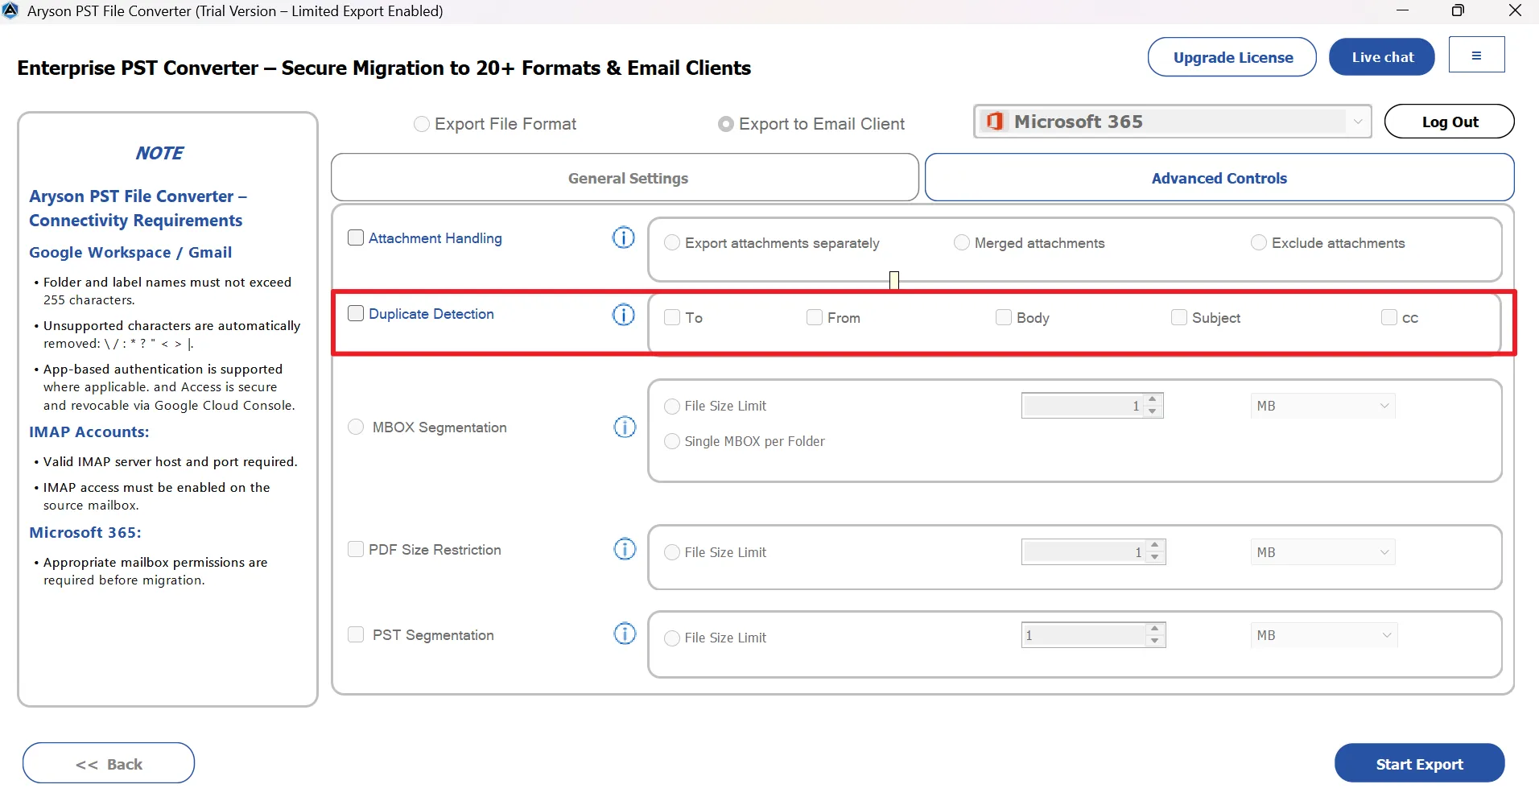Screen dimensions: 1539x801
Task: Click the Enterprise PST Converter page title
Action: pyautogui.click(x=384, y=68)
